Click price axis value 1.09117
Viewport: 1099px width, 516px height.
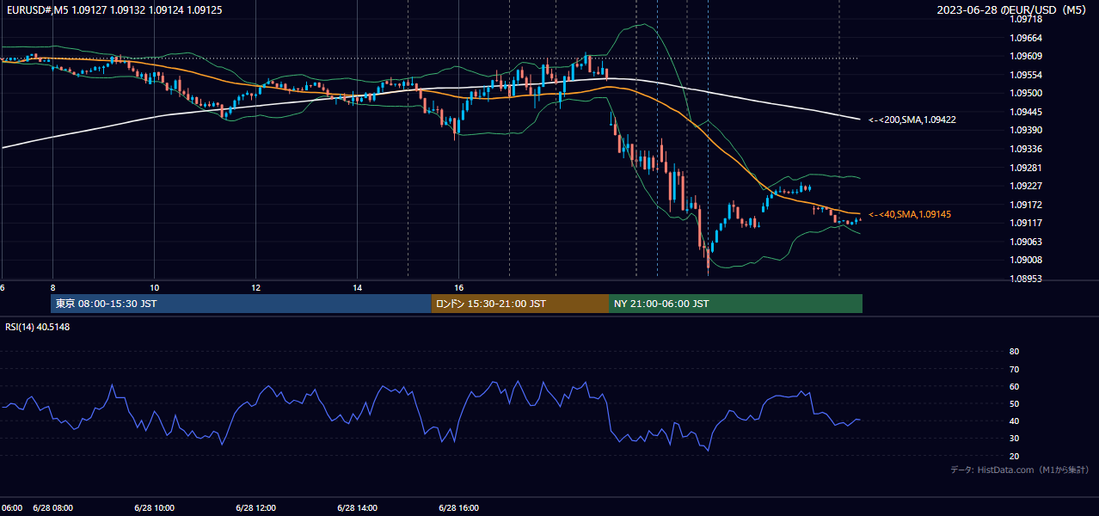point(1026,223)
